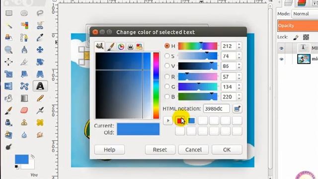
Task: Select the Pencil tool
Action: click(40, 98)
